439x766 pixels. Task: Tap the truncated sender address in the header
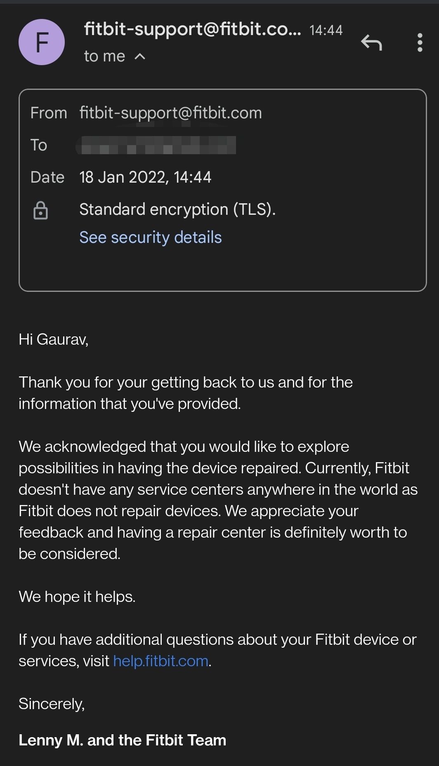click(x=192, y=29)
